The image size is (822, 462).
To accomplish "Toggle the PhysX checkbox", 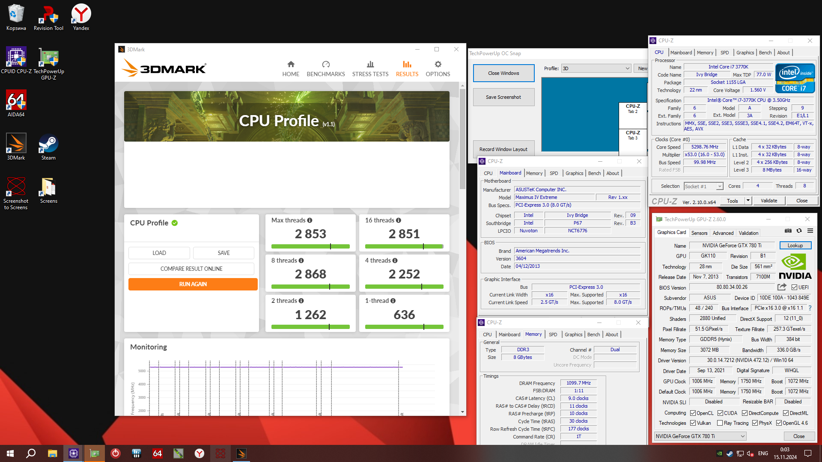I will click(755, 423).
